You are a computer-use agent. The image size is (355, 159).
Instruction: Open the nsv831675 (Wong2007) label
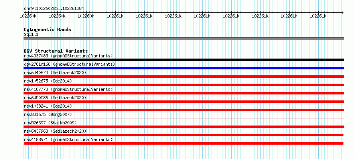click(x=48, y=114)
